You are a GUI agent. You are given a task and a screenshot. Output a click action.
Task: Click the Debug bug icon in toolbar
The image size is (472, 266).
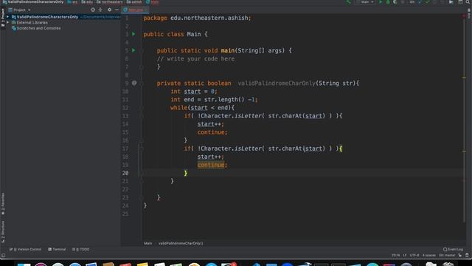[x=388, y=2]
